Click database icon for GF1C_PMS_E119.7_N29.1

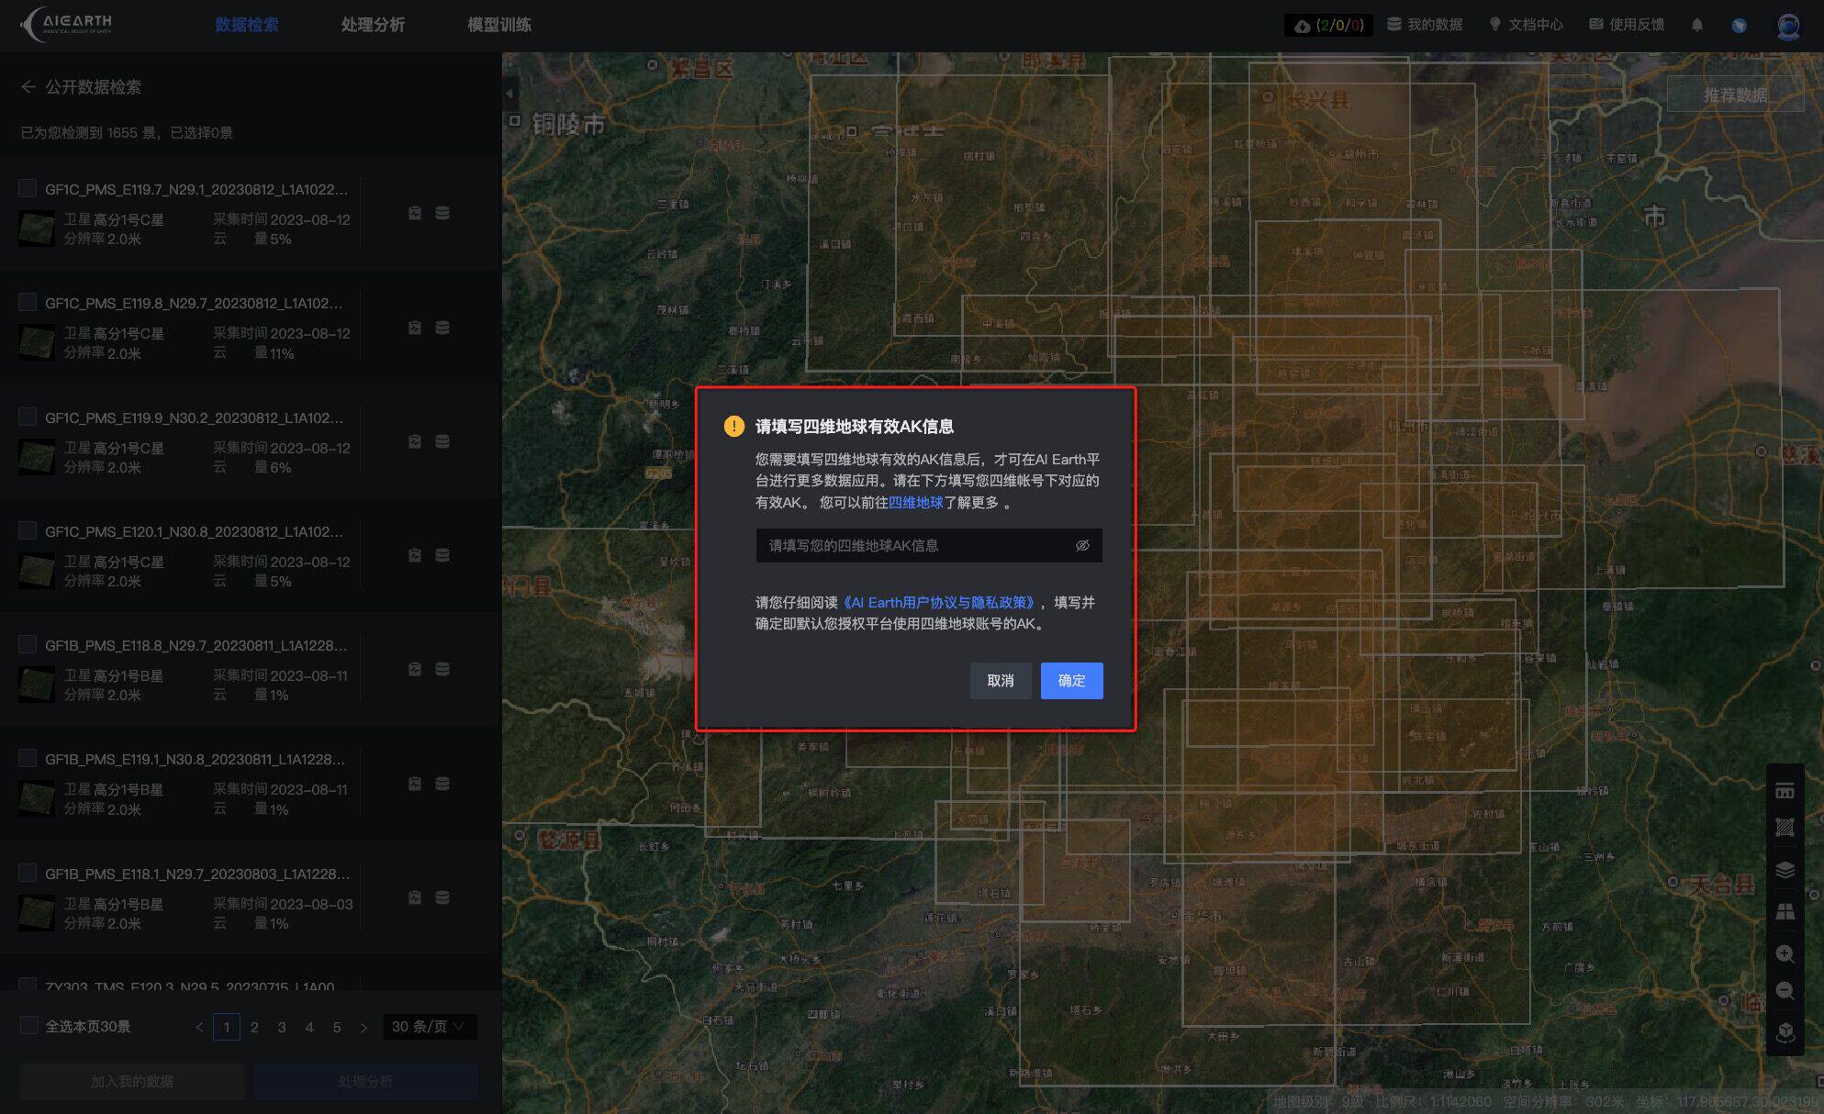442,213
